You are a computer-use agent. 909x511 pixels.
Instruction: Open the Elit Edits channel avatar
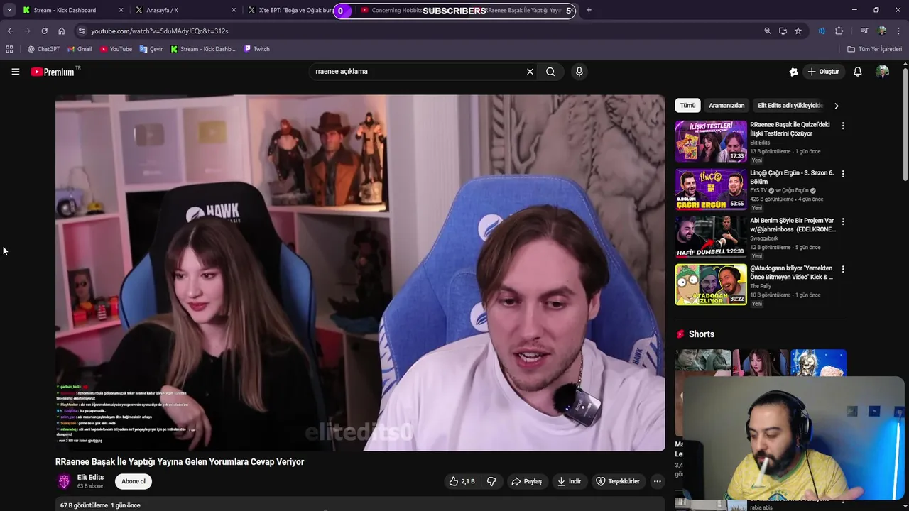[x=64, y=481]
